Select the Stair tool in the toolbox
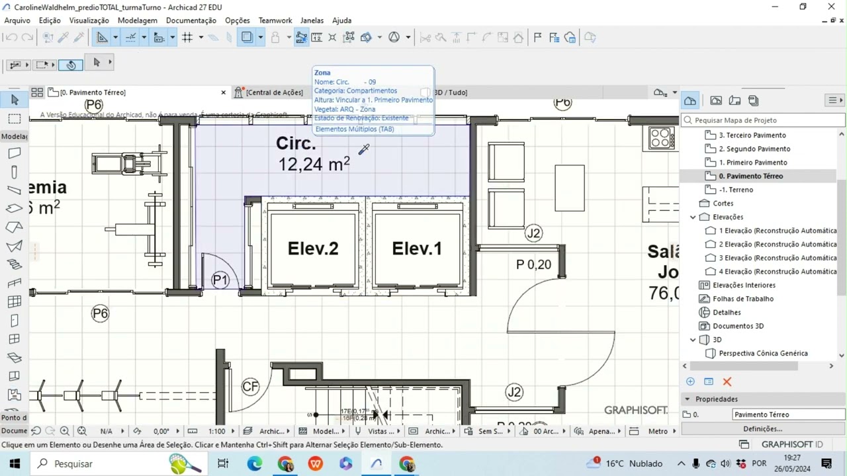Image resolution: width=847 pixels, height=476 pixels. 14,264
